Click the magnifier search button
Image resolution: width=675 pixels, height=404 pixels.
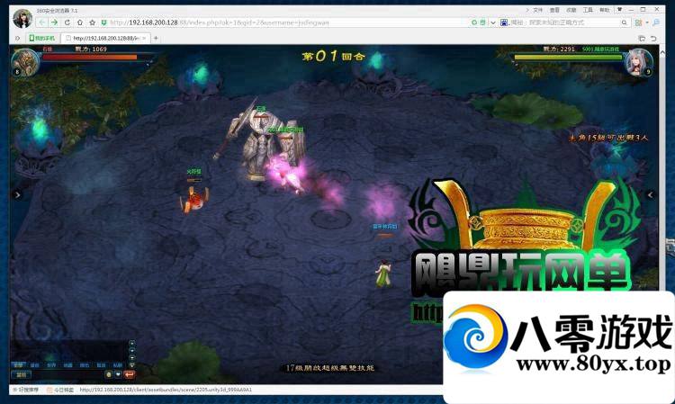click(x=625, y=22)
